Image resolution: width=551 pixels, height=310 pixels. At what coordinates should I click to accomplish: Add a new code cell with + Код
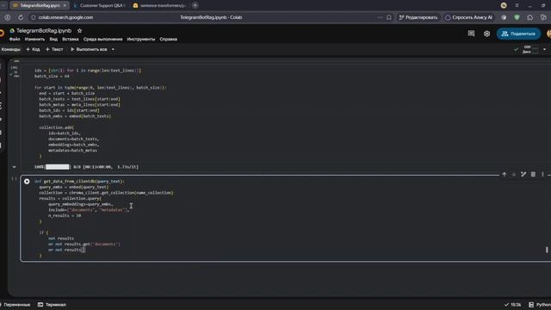pos(33,50)
